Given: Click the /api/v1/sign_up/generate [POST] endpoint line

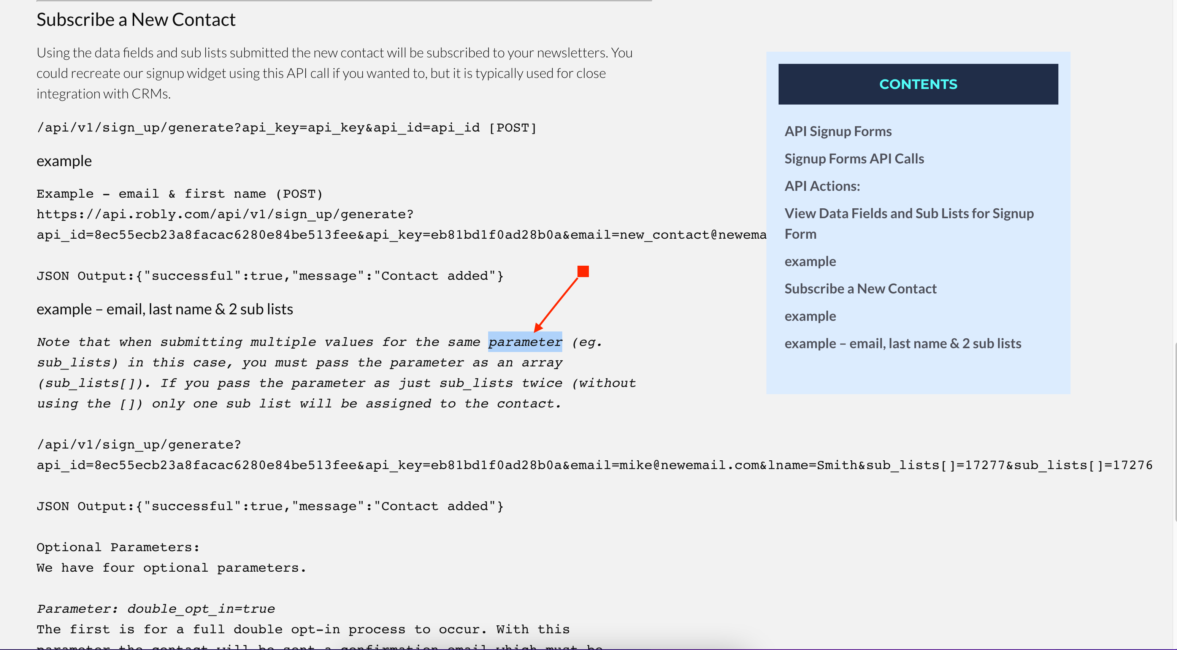Looking at the screenshot, I should click(x=287, y=127).
